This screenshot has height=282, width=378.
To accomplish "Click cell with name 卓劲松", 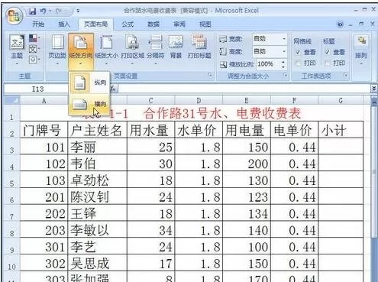I will [x=98, y=180].
